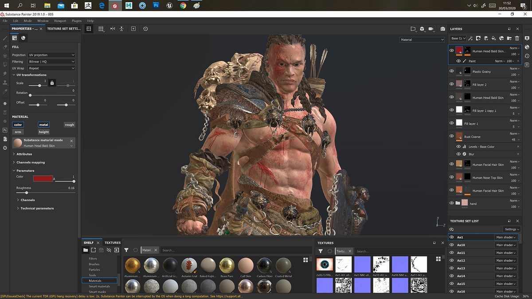Select the Polygon Fill tool

tap(5, 64)
